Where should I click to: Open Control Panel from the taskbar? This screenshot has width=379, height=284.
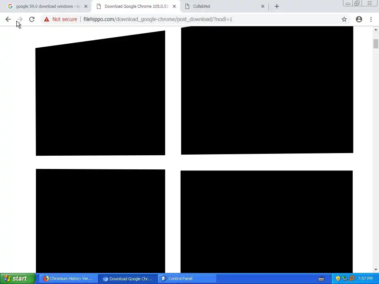(187, 279)
